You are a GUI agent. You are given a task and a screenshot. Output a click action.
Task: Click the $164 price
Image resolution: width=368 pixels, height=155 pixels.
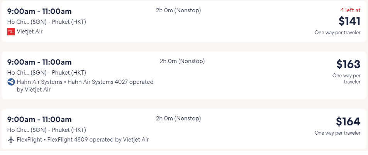(x=348, y=122)
